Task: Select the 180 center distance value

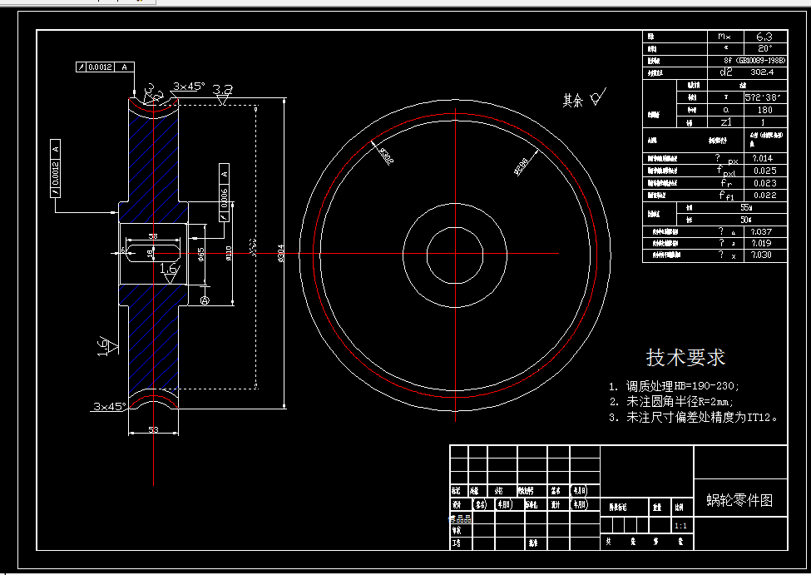Action: [764, 110]
